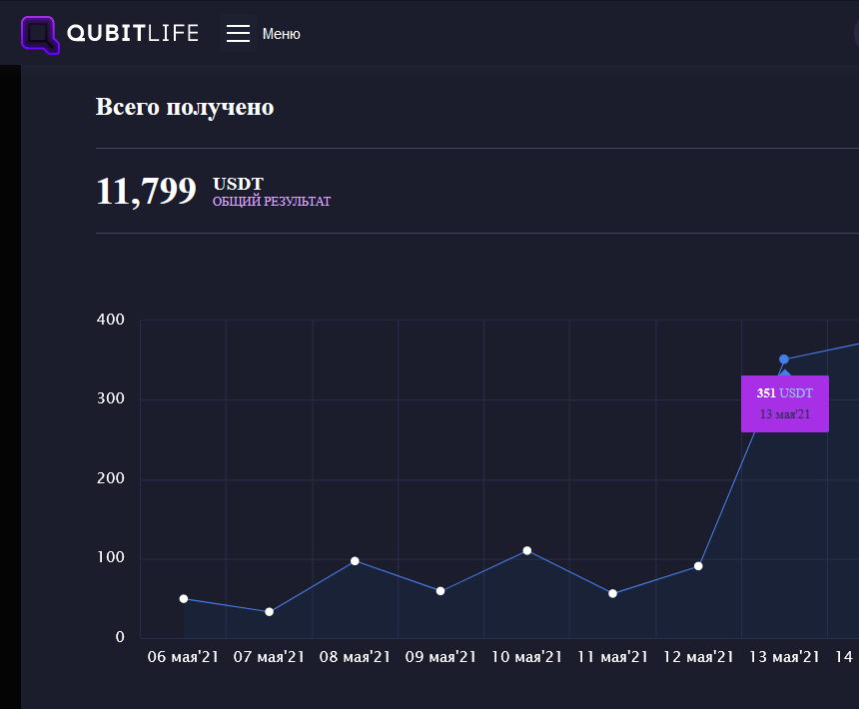Click the "13 мая'21" x-axis date label
Image resolution: width=859 pixels, height=709 pixels.
click(784, 657)
